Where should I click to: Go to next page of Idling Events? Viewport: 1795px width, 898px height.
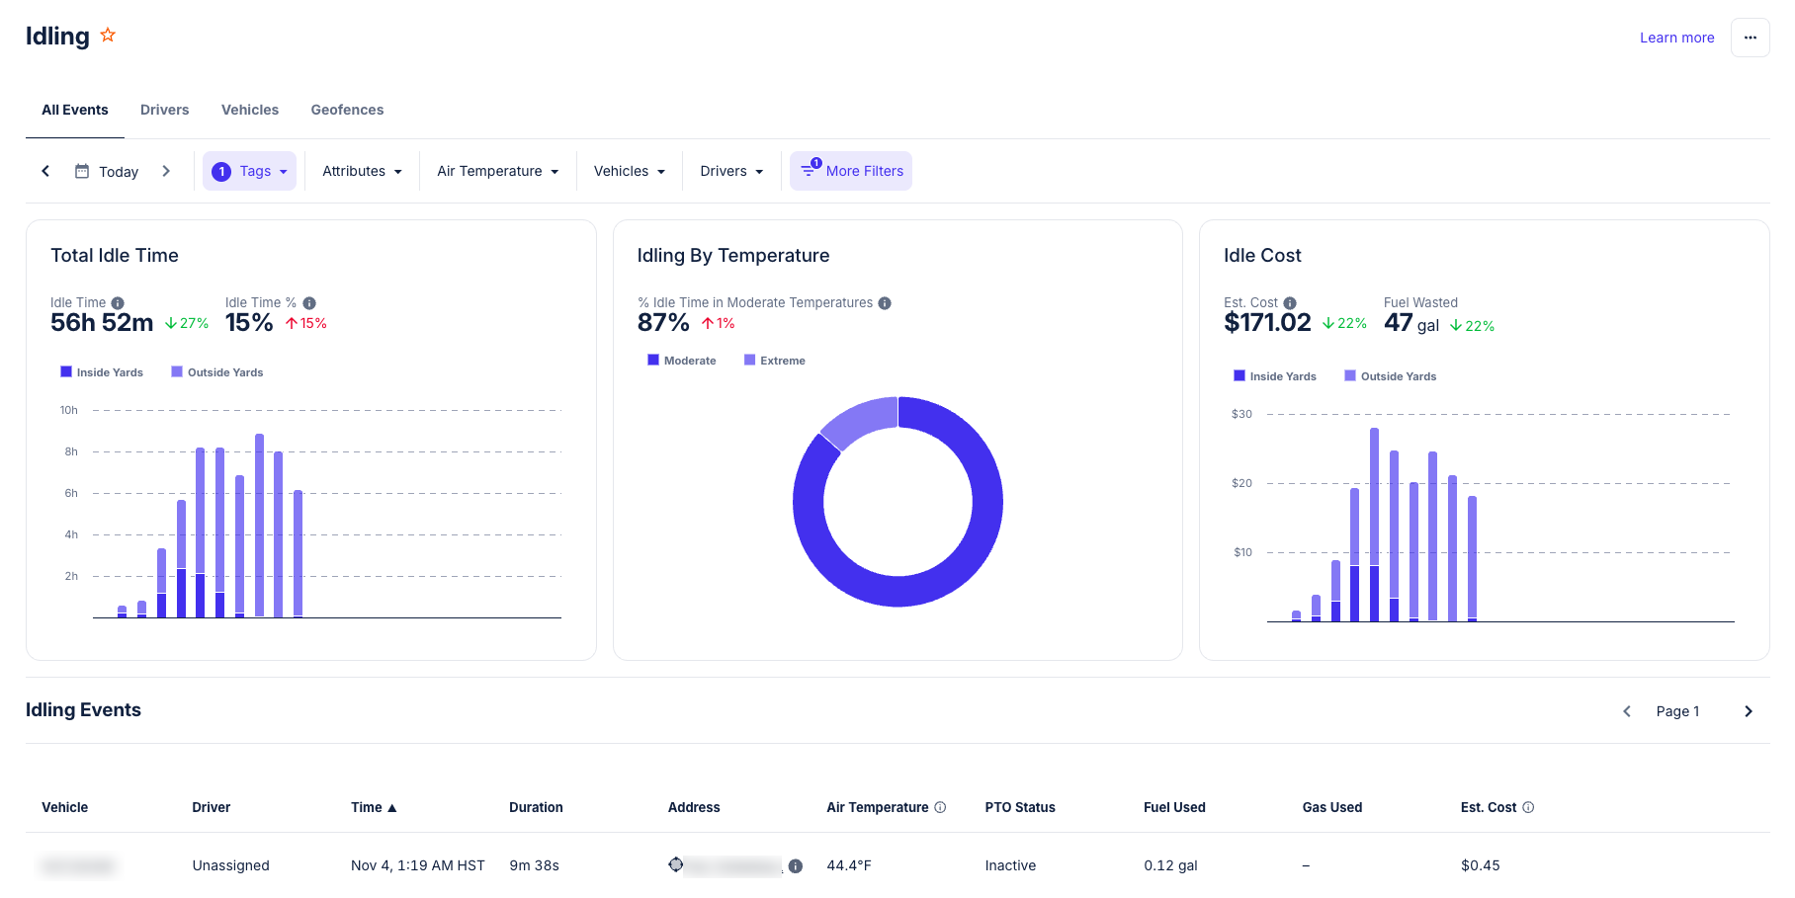1748,711
